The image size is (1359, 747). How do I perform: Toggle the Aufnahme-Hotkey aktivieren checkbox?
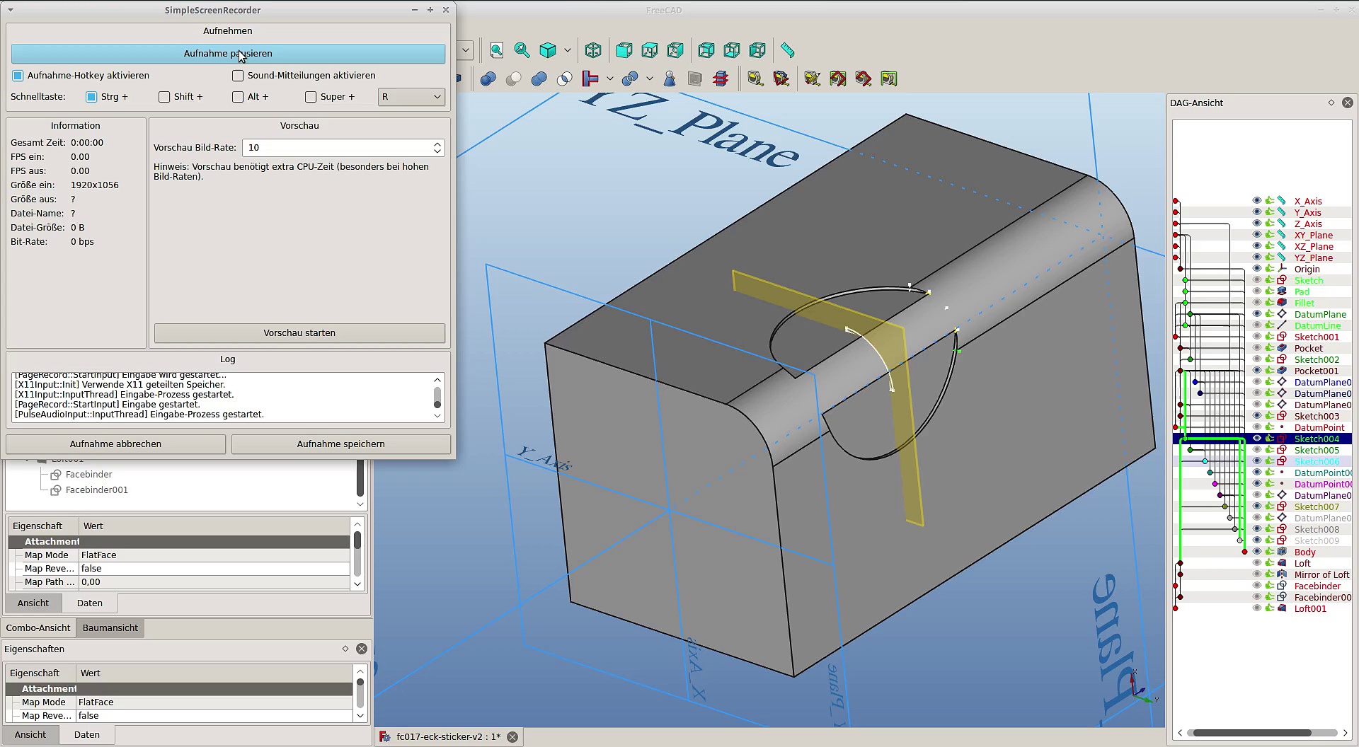[x=18, y=76]
